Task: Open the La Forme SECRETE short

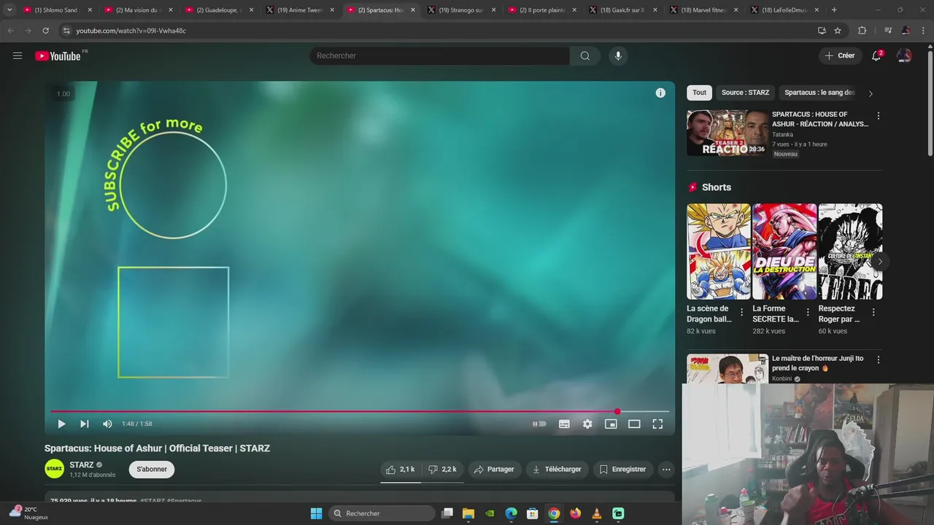Action: point(784,252)
